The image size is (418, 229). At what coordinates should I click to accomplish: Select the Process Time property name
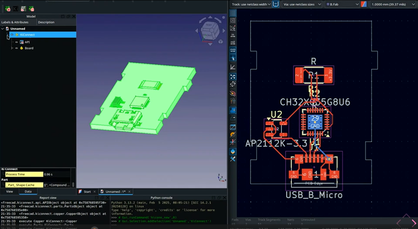pyautogui.click(x=24, y=174)
